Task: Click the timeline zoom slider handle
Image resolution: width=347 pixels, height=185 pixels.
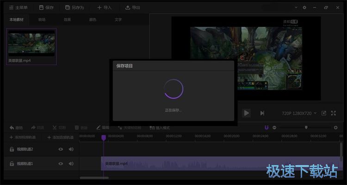Action: click(306, 127)
